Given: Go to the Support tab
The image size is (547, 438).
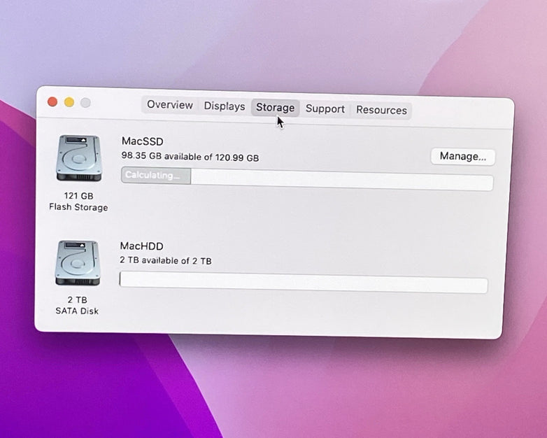Looking at the screenshot, I should 325,109.
